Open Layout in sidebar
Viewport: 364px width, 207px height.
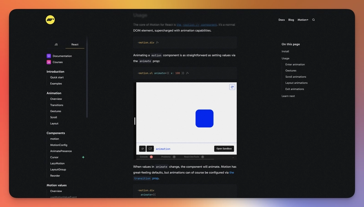tap(54, 123)
